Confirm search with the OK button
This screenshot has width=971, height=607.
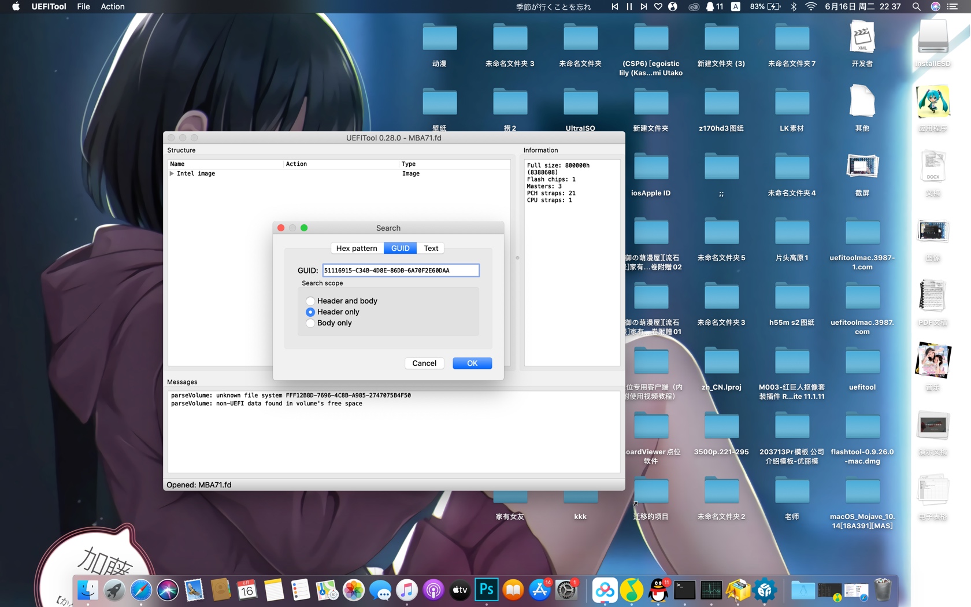472,363
